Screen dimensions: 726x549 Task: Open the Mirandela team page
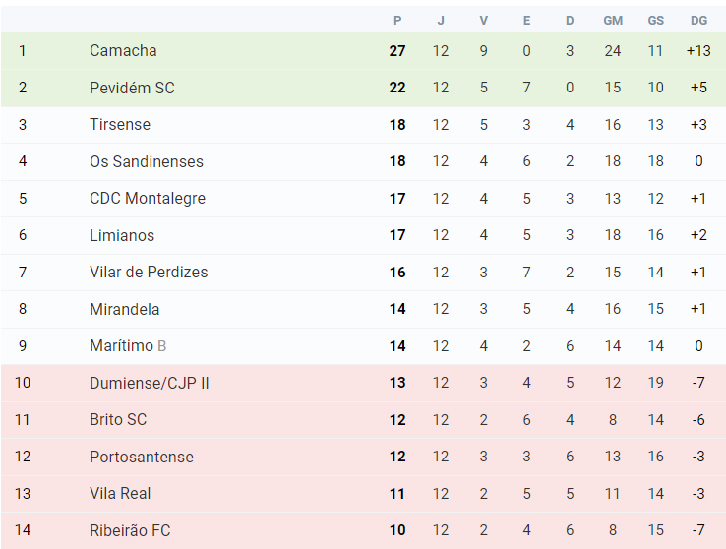(125, 309)
